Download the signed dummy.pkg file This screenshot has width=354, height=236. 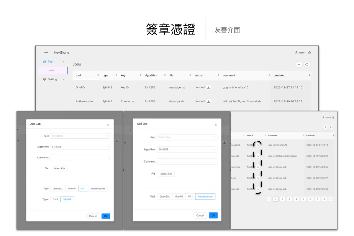click(x=258, y=189)
